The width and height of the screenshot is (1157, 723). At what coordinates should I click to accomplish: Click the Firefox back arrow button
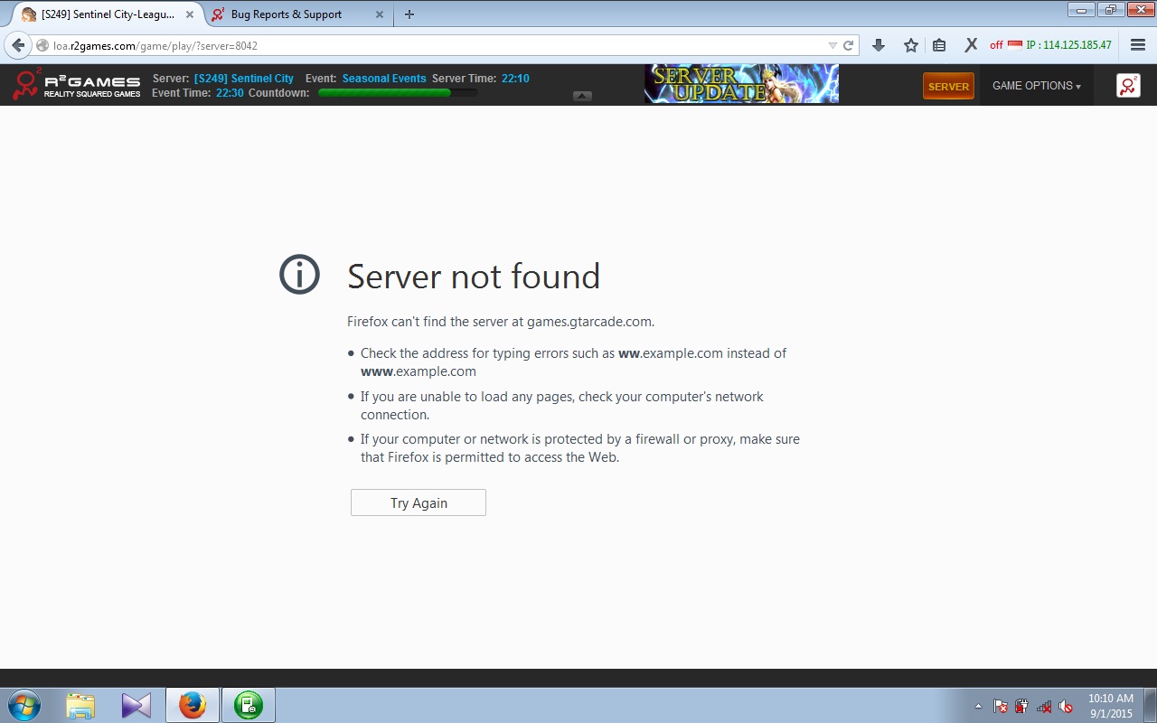coord(18,45)
